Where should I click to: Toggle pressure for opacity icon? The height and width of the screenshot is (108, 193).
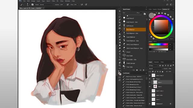tap(68, 4)
